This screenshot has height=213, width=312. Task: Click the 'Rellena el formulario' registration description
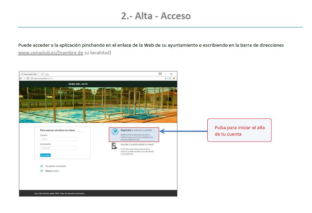tap(137, 137)
